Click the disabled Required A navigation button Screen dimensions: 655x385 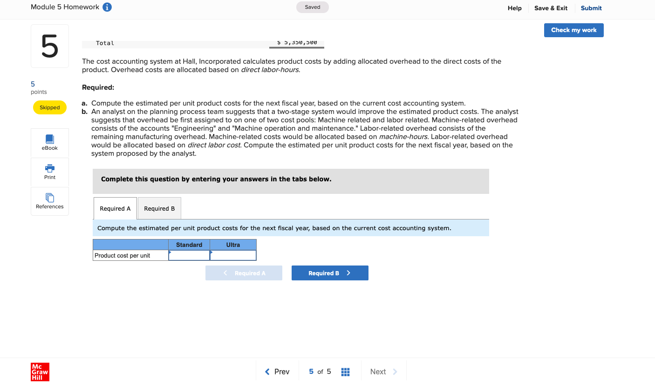tap(244, 273)
